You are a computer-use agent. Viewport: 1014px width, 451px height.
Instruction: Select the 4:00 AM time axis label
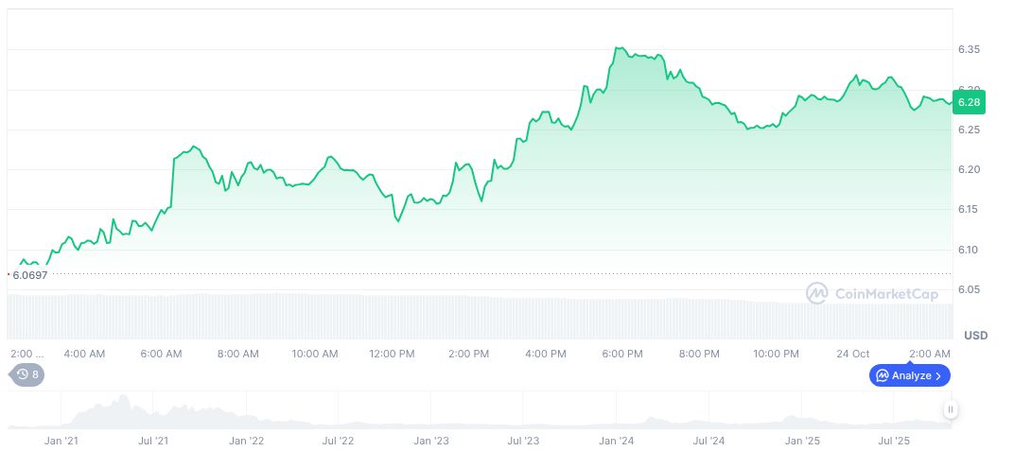click(x=84, y=354)
